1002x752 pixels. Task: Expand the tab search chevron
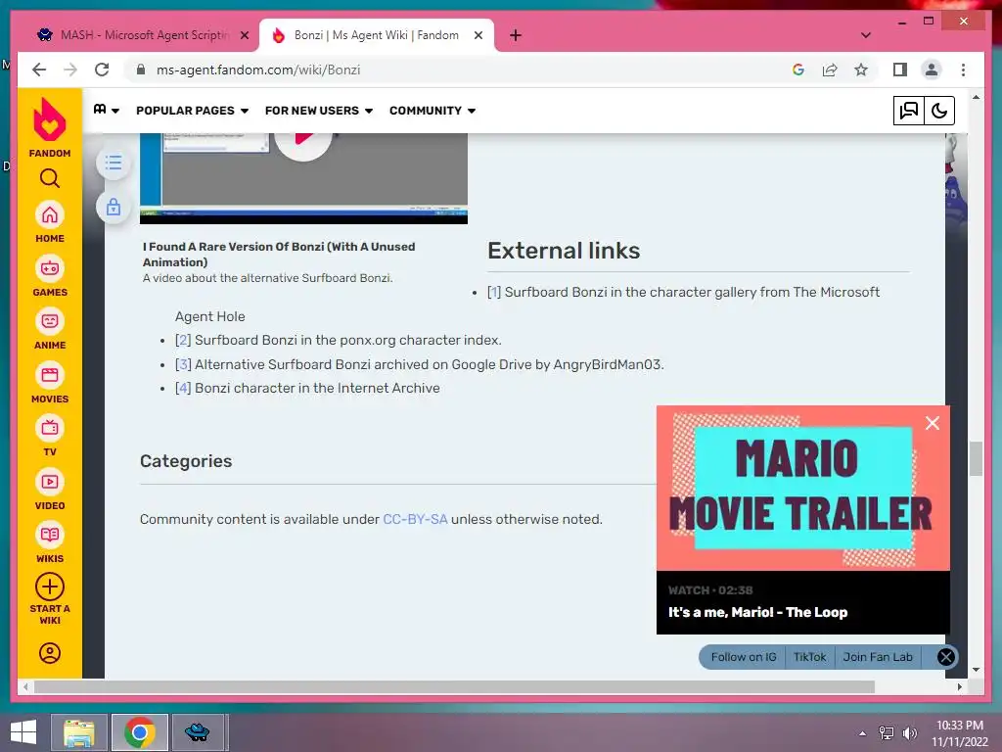point(866,35)
